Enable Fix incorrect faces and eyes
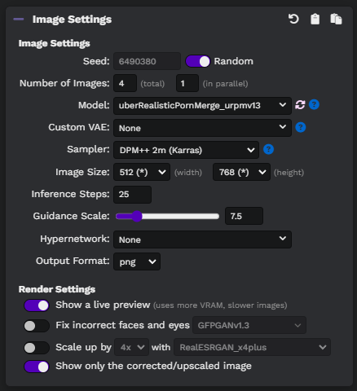 [x=37, y=326]
